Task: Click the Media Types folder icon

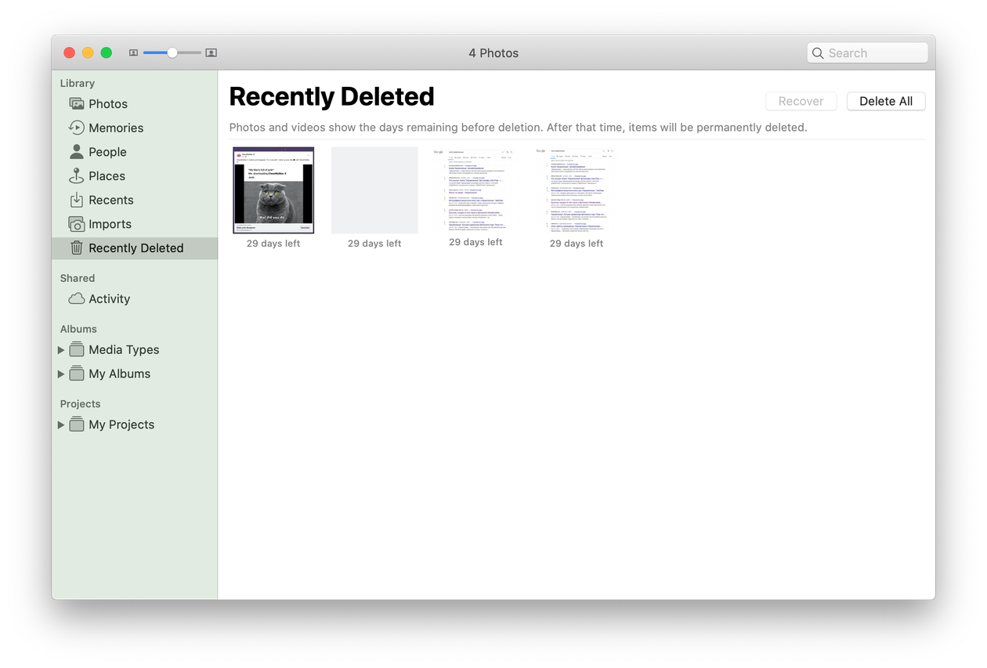Action: point(76,349)
